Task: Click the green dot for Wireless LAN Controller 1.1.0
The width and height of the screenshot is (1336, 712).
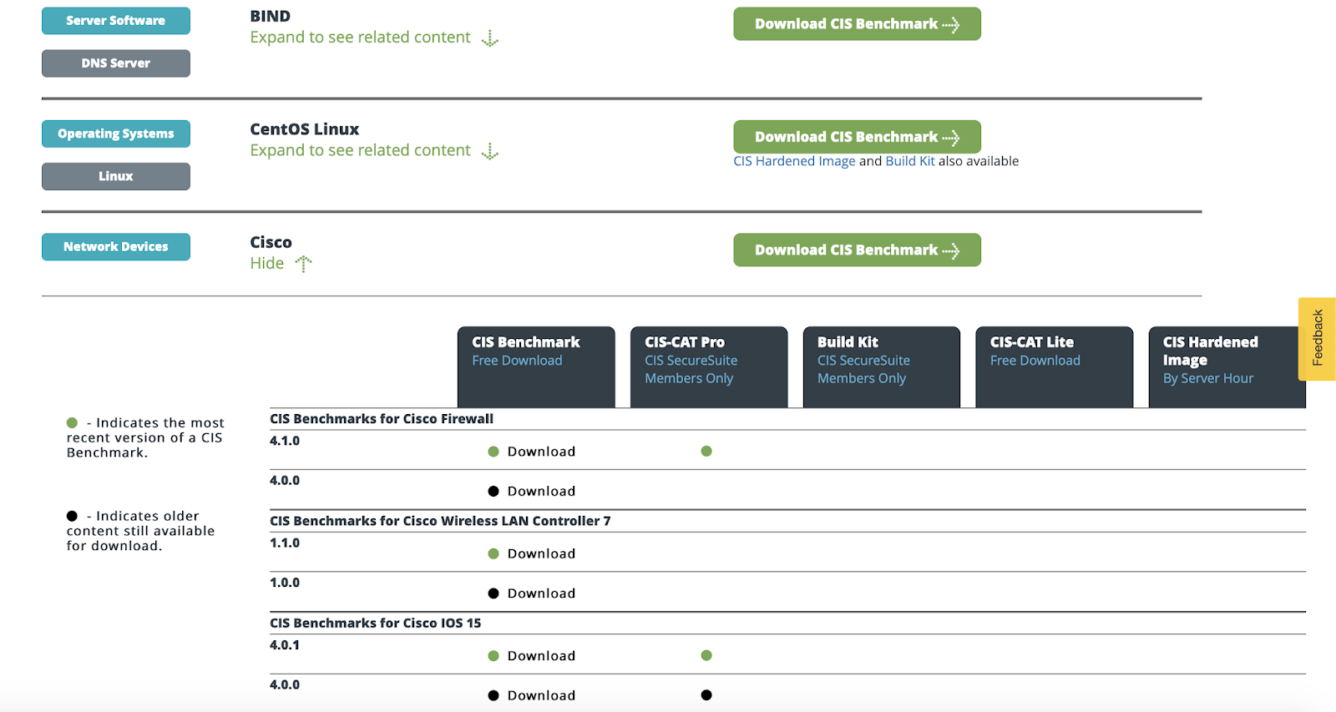Action: click(x=493, y=553)
